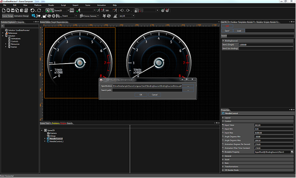Screen dimensions: 296x178
Task: Toggle Scene Design mode button
Action: [x=8, y=16]
